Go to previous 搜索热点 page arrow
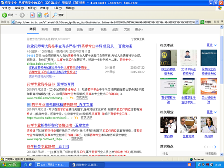 (205, 147)
